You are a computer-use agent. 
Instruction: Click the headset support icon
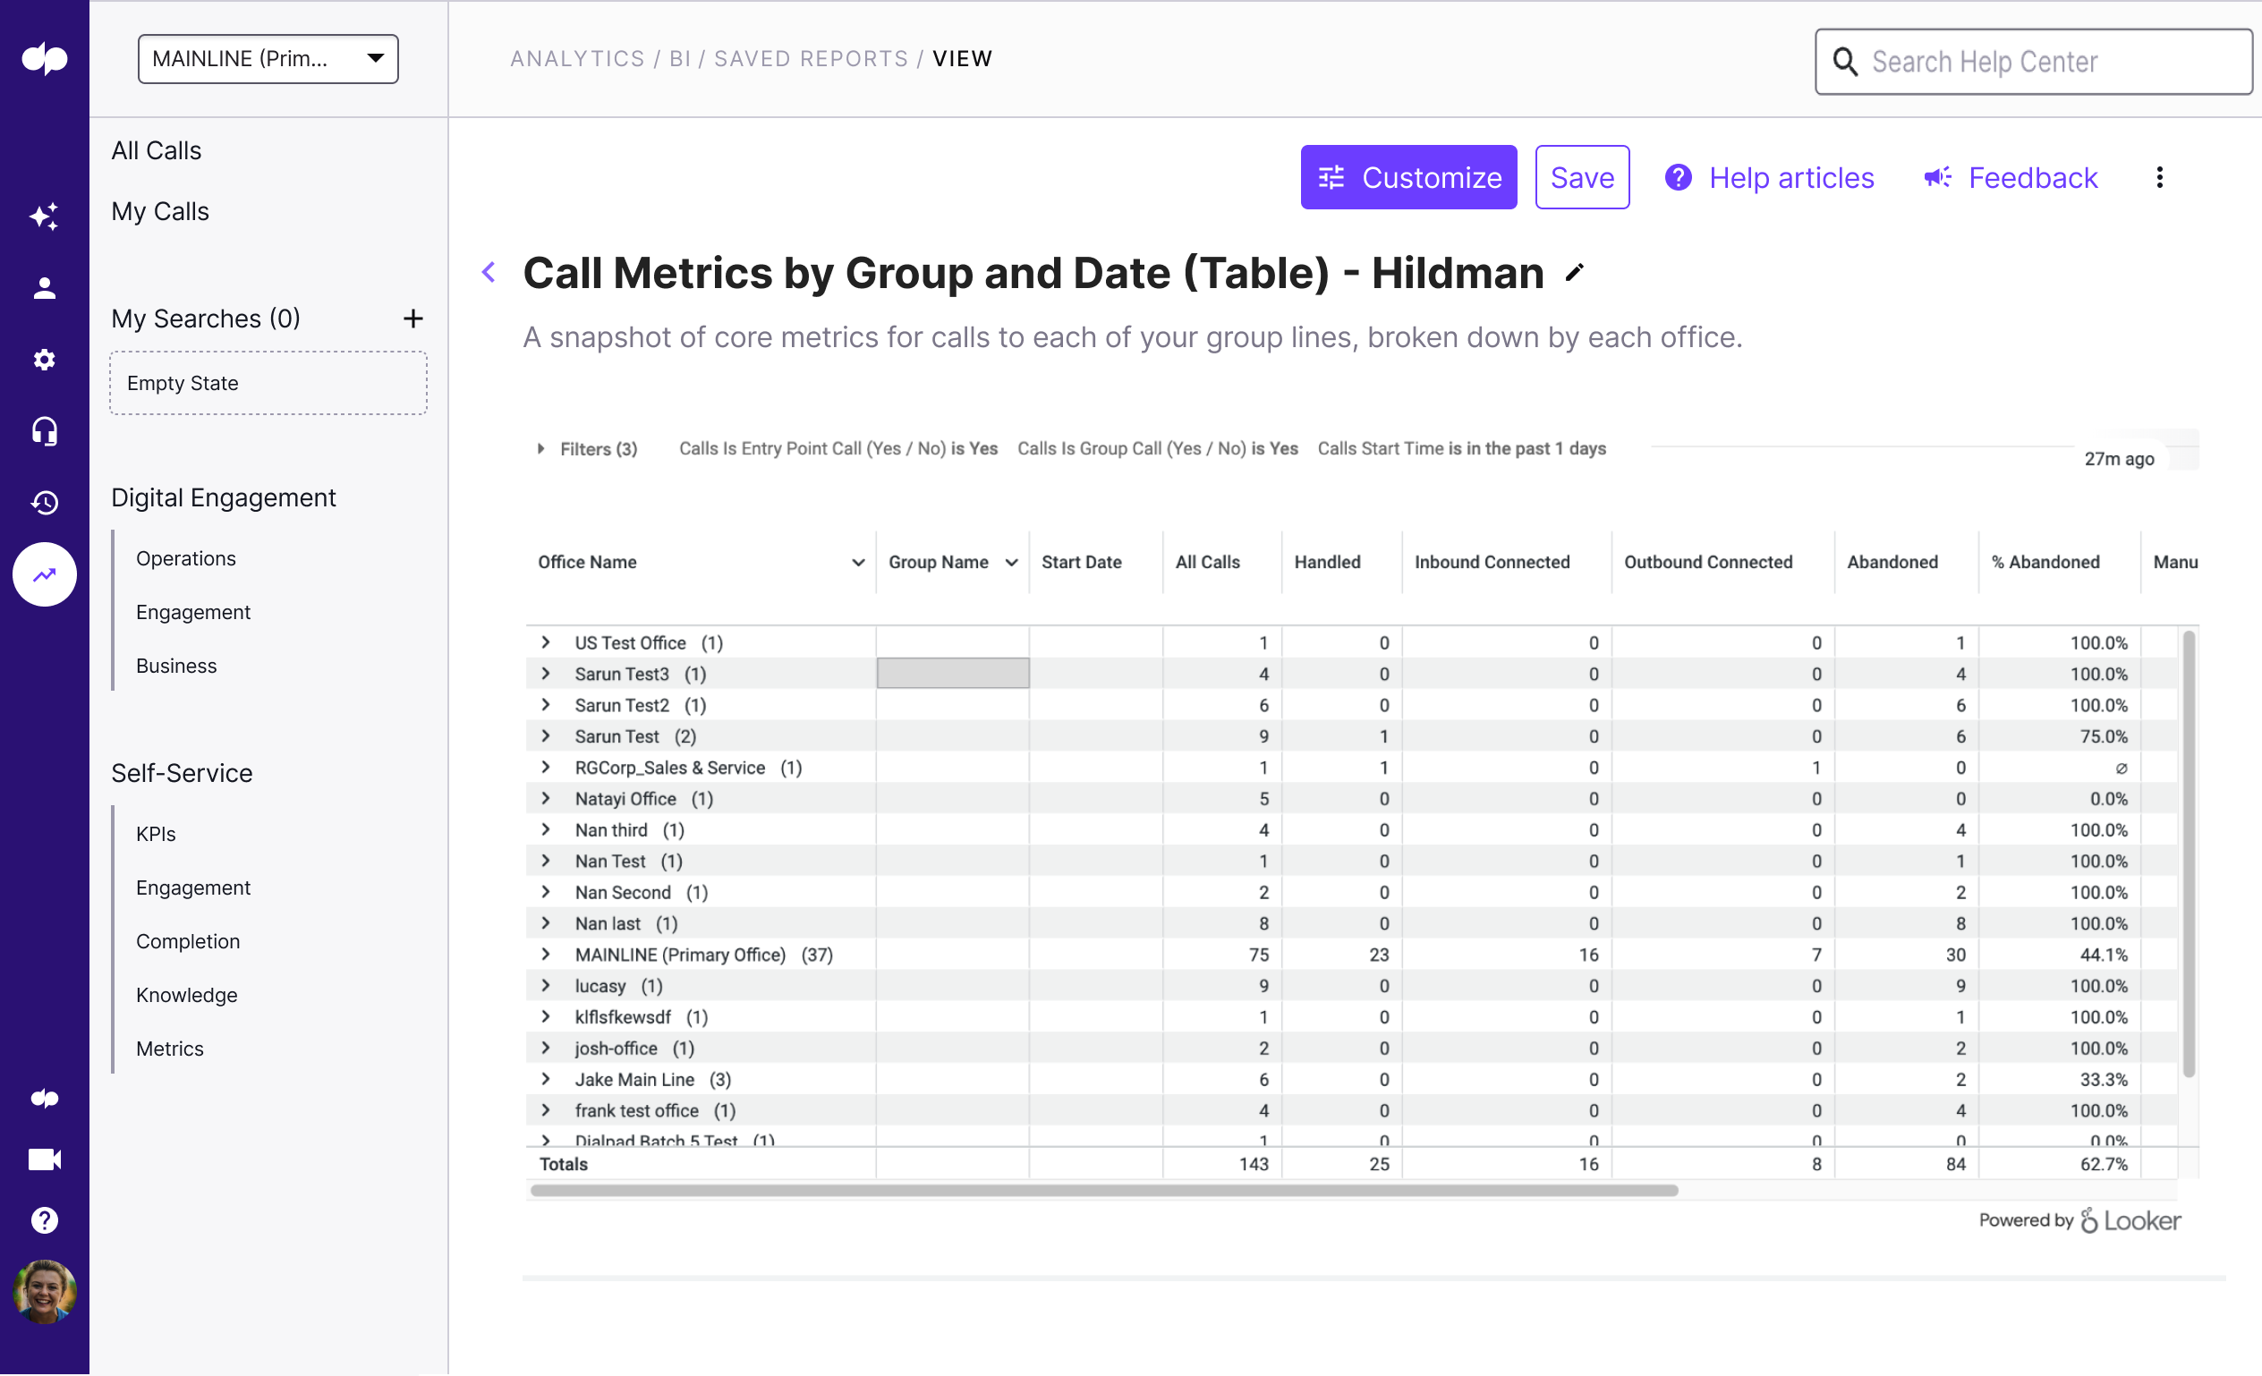[x=44, y=431]
